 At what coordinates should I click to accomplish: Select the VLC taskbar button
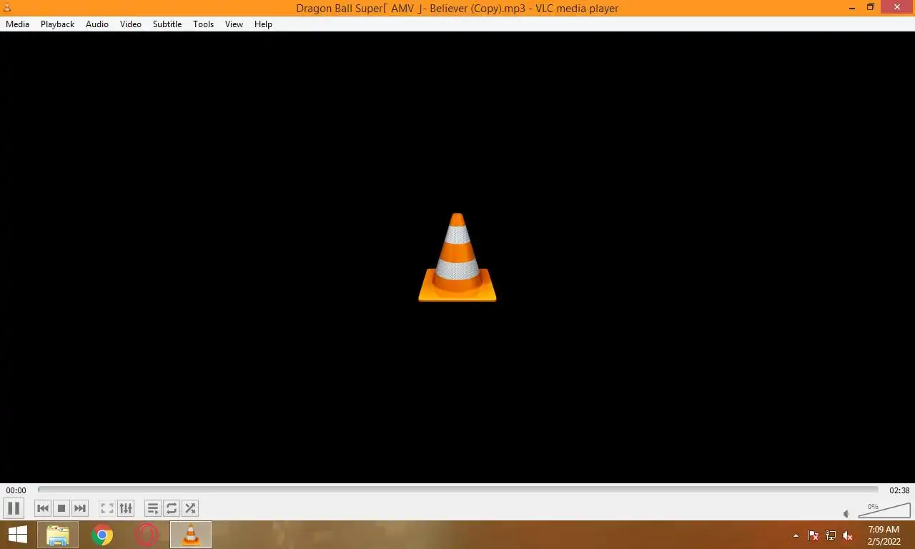191,535
